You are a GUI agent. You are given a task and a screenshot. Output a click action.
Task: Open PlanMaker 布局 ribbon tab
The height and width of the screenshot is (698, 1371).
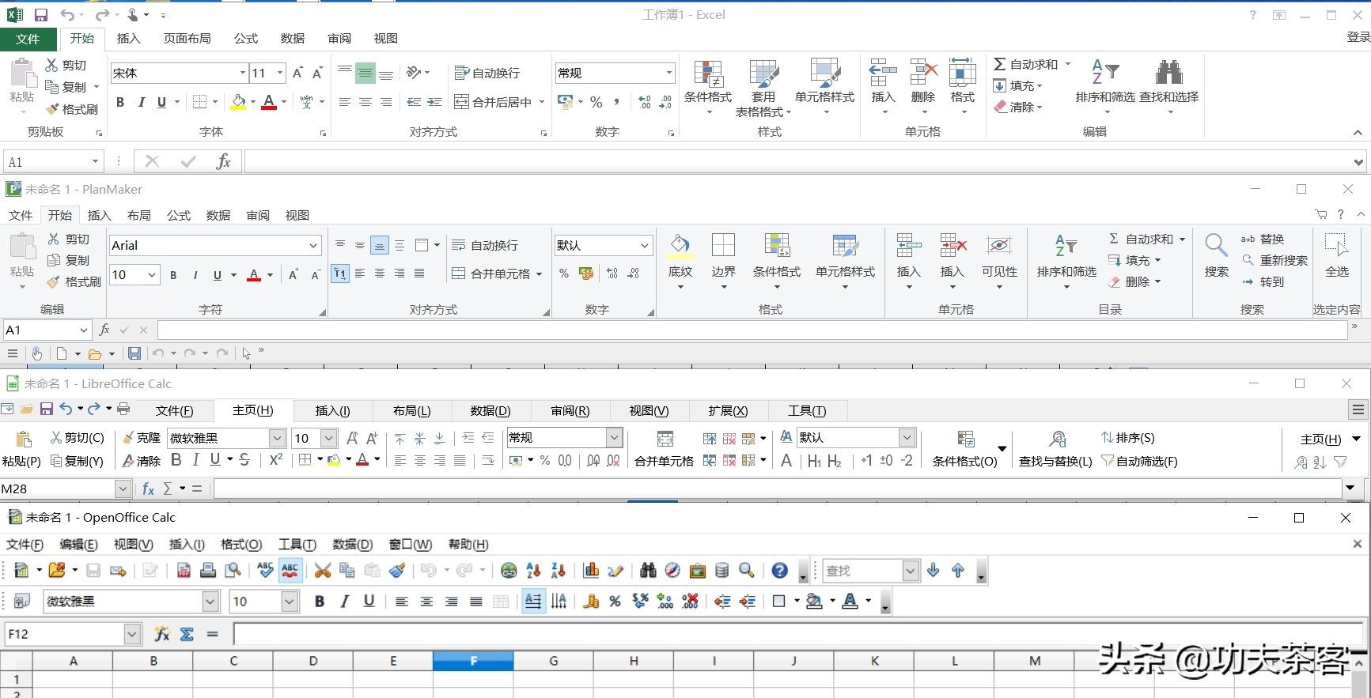(138, 215)
